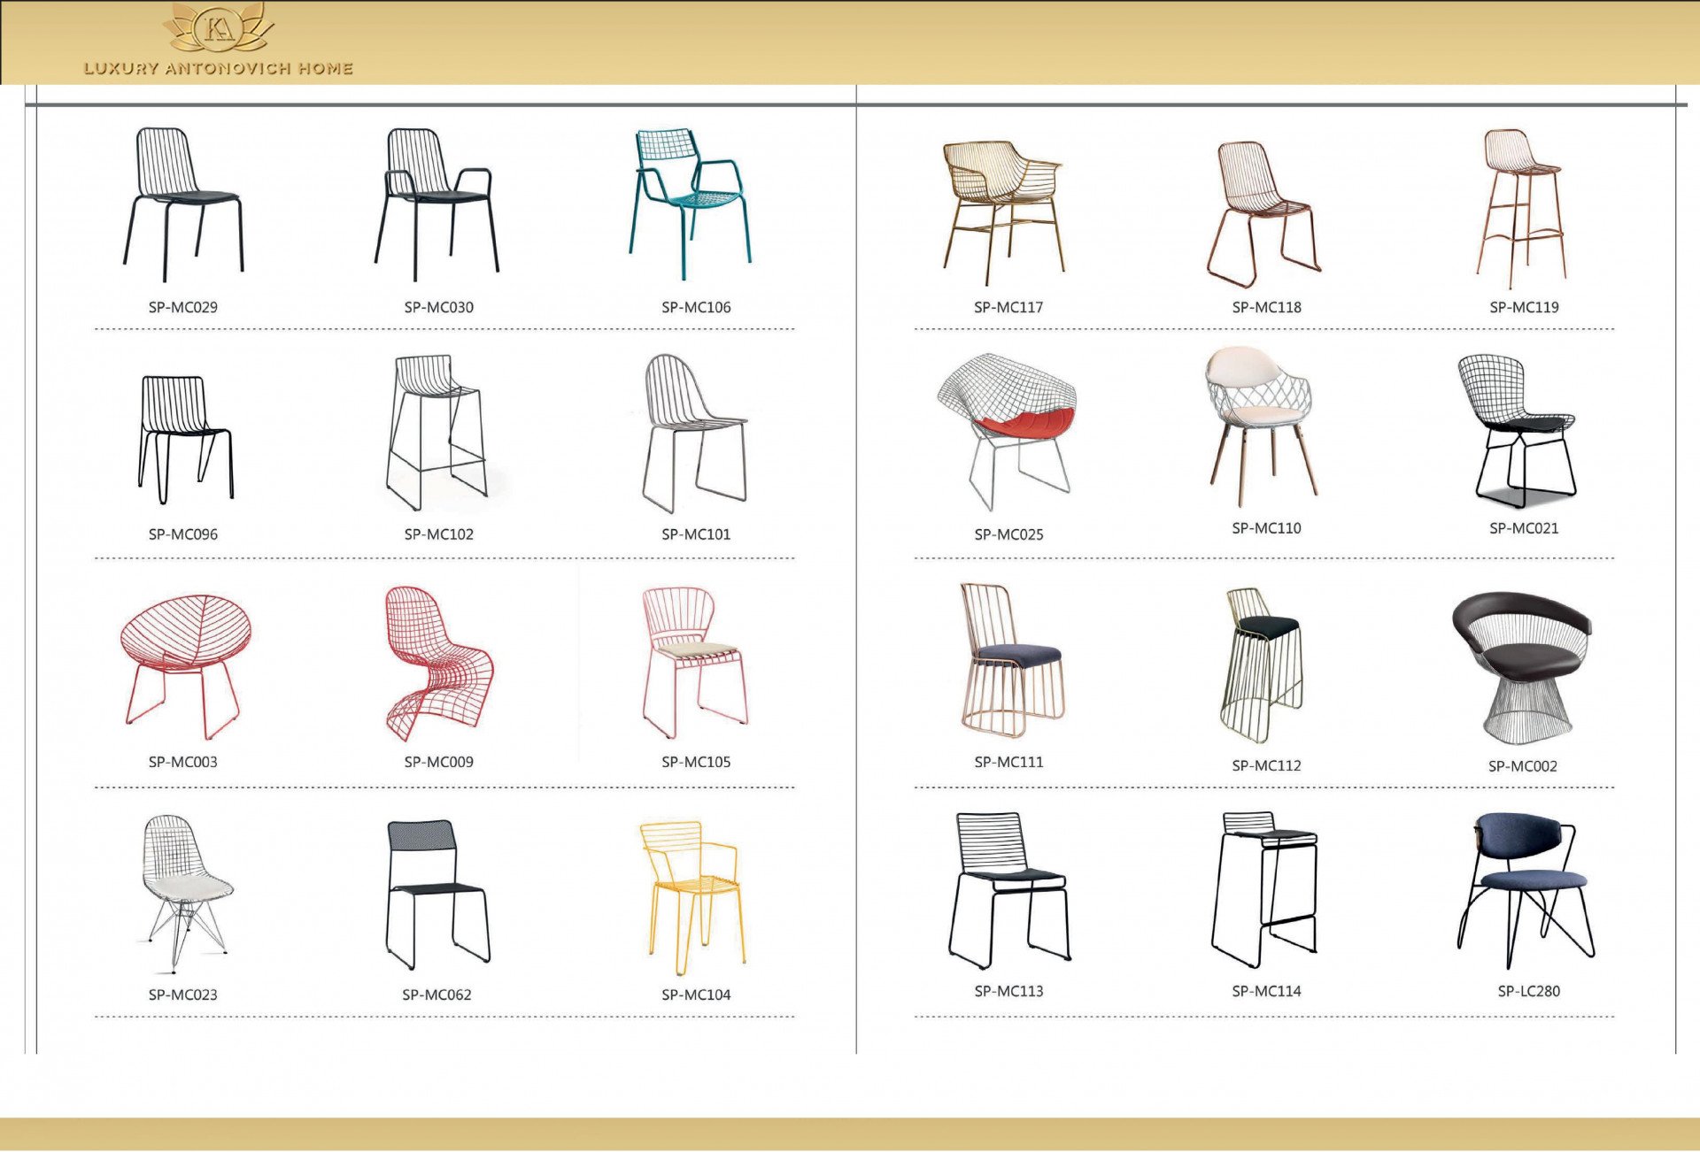
Task: Click the SP-MC114 product code
Action: coord(1266,991)
